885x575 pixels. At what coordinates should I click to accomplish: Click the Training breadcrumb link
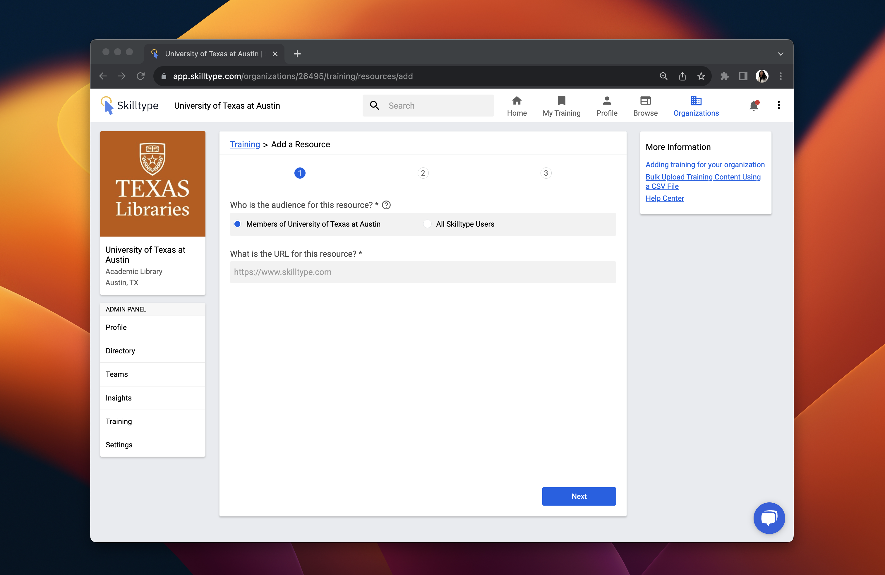[x=245, y=144]
